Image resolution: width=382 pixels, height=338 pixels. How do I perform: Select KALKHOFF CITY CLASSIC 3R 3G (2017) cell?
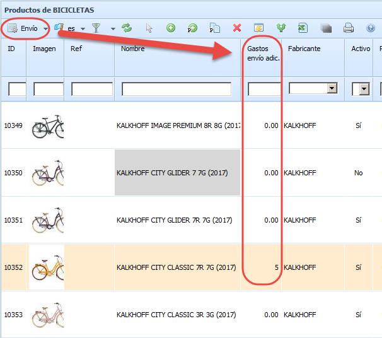(x=176, y=315)
